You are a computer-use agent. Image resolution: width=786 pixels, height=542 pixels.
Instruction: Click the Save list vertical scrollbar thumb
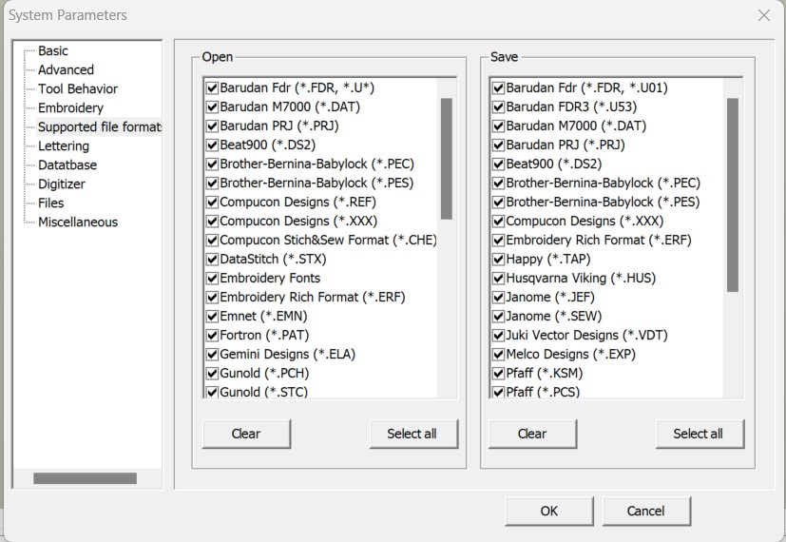point(733,195)
